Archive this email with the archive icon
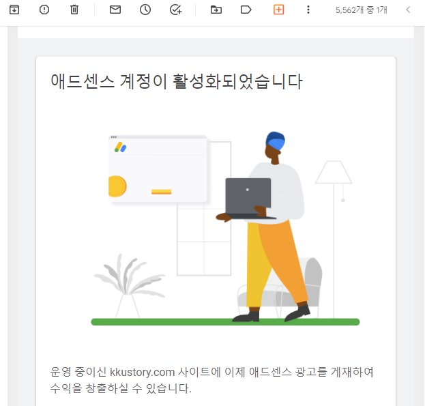 tap(14, 10)
